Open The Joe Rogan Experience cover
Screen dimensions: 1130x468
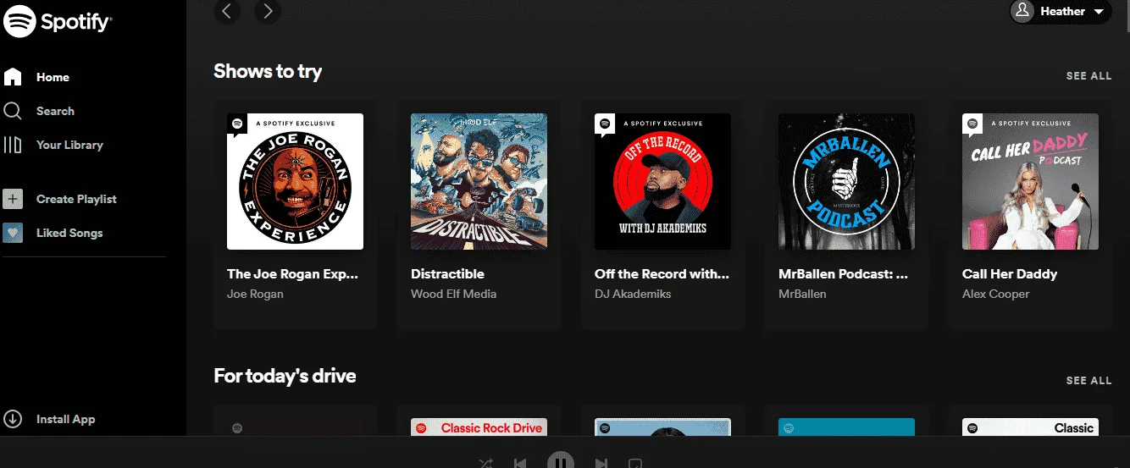295,181
